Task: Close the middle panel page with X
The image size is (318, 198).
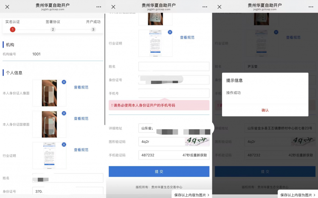Action: [113, 7]
